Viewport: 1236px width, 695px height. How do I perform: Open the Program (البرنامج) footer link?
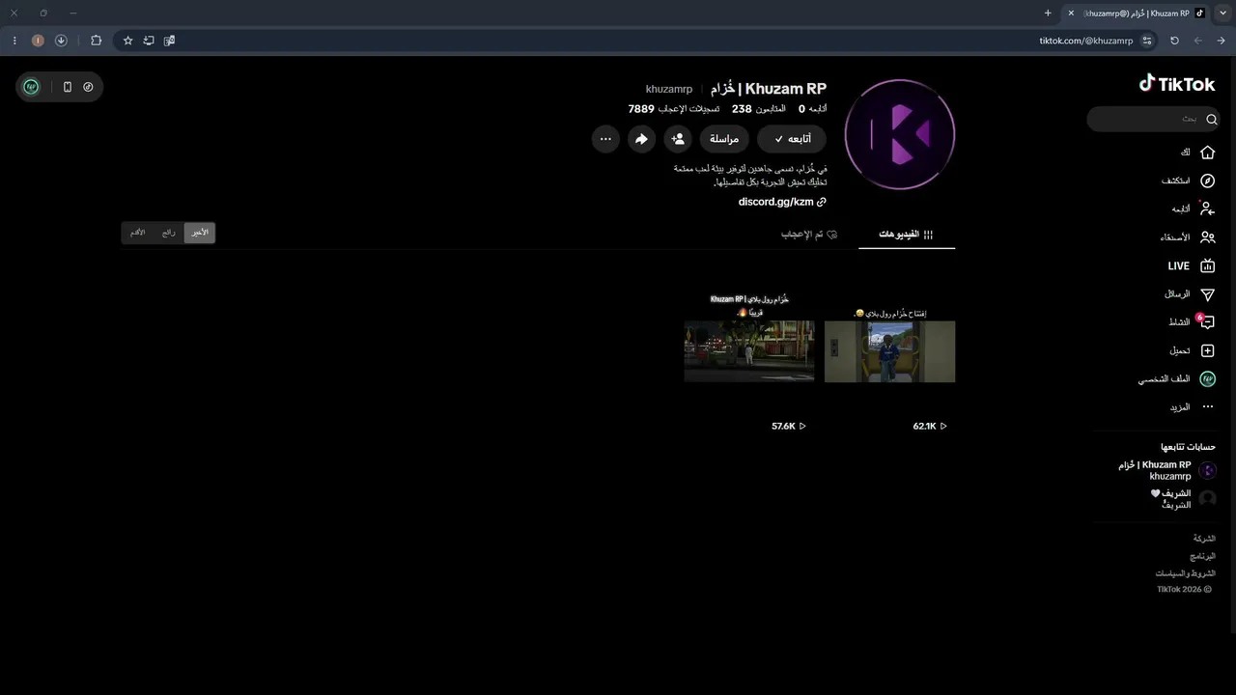point(1202,556)
